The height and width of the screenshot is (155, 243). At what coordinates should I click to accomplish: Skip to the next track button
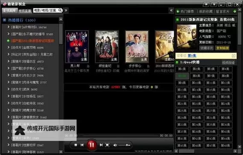101,145
